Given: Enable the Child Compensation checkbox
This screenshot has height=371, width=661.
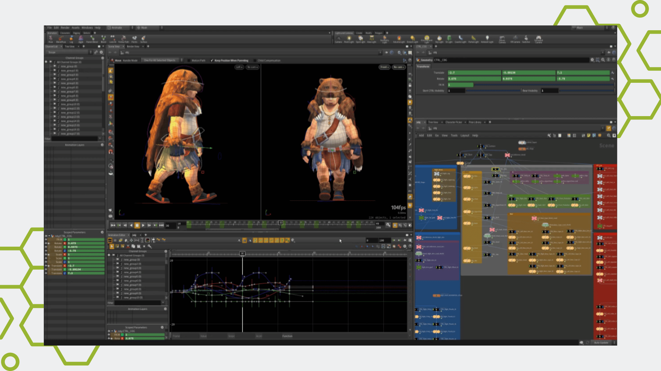Looking at the screenshot, I should (x=255, y=60).
